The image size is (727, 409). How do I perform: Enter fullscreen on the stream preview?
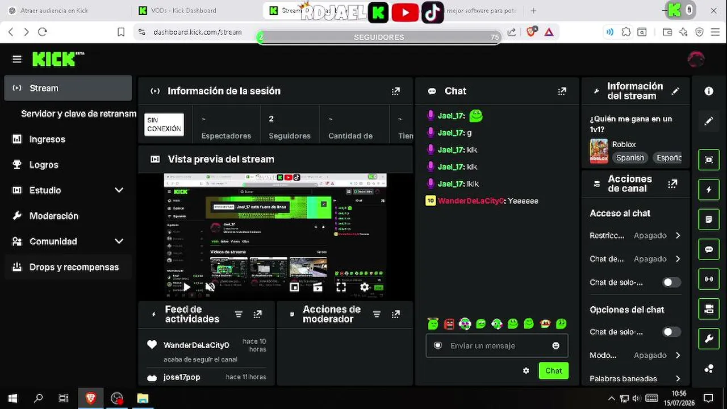coord(341,287)
